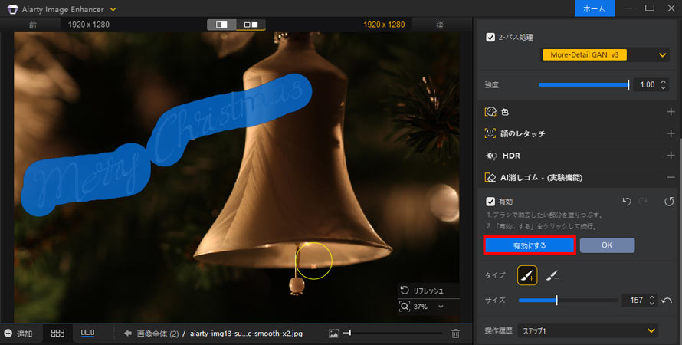The height and width of the screenshot is (345, 682).
Task: Toggle the 2-パス処理 checkbox
Action: tap(490, 38)
